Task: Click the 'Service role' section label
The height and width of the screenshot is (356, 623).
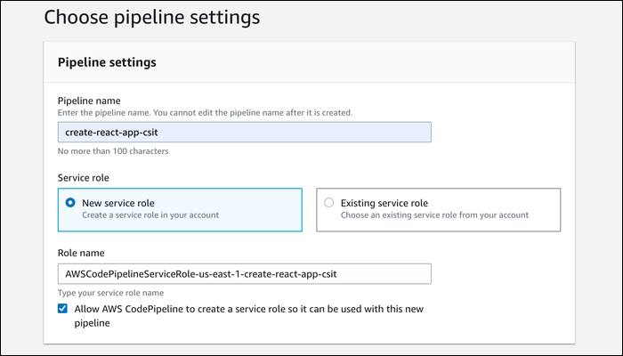Action: [x=84, y=178]
